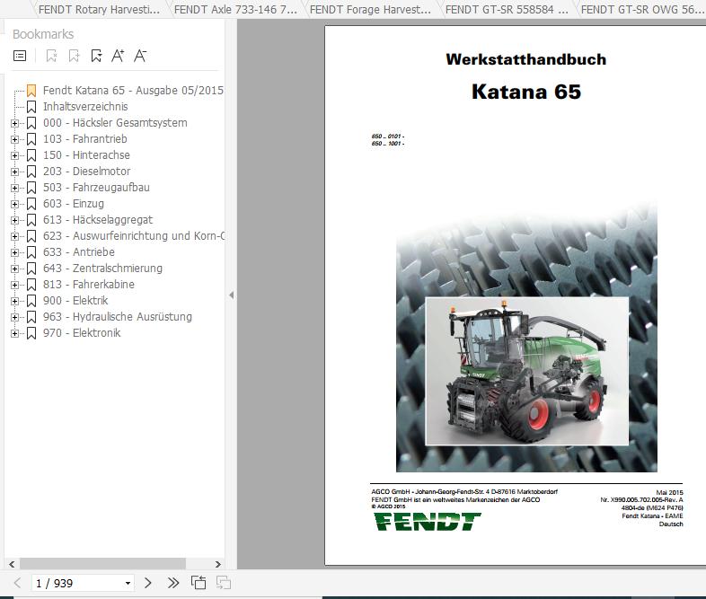Expand the 503 - Fahrzeugaufbau bookmark

pos(15,188)
